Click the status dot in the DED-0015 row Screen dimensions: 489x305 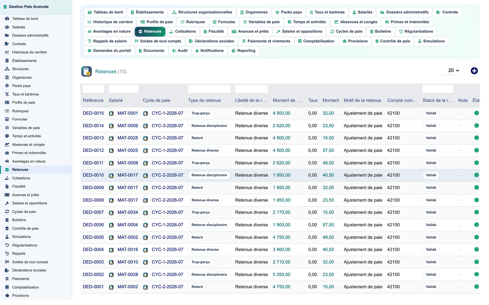476,113
